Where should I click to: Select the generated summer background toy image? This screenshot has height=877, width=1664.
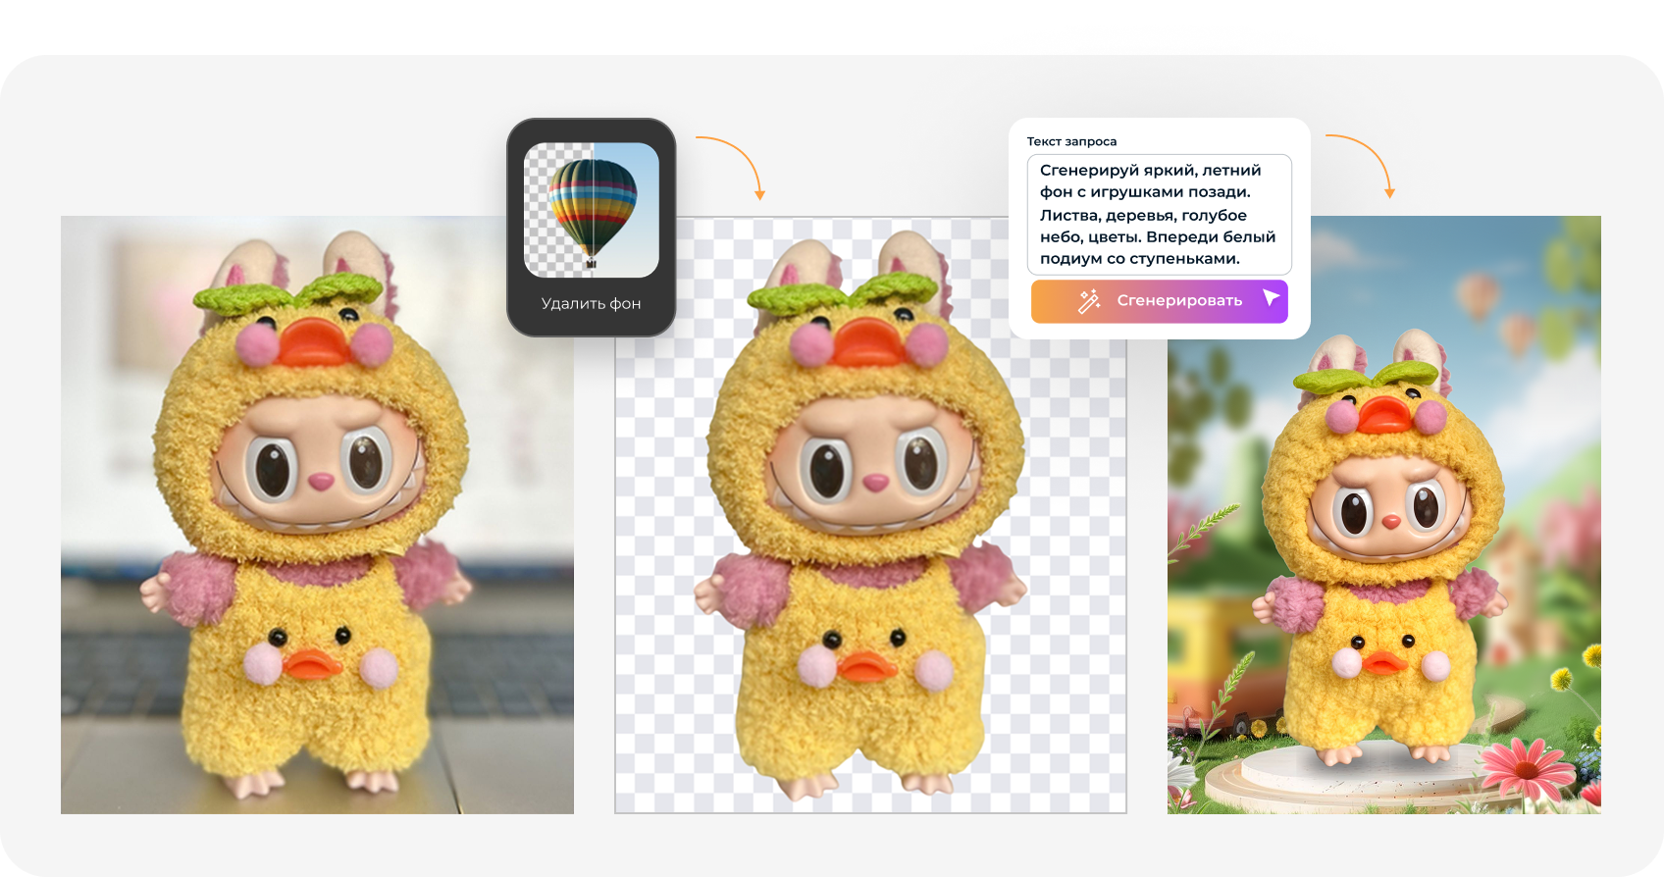pos(1383,515)
